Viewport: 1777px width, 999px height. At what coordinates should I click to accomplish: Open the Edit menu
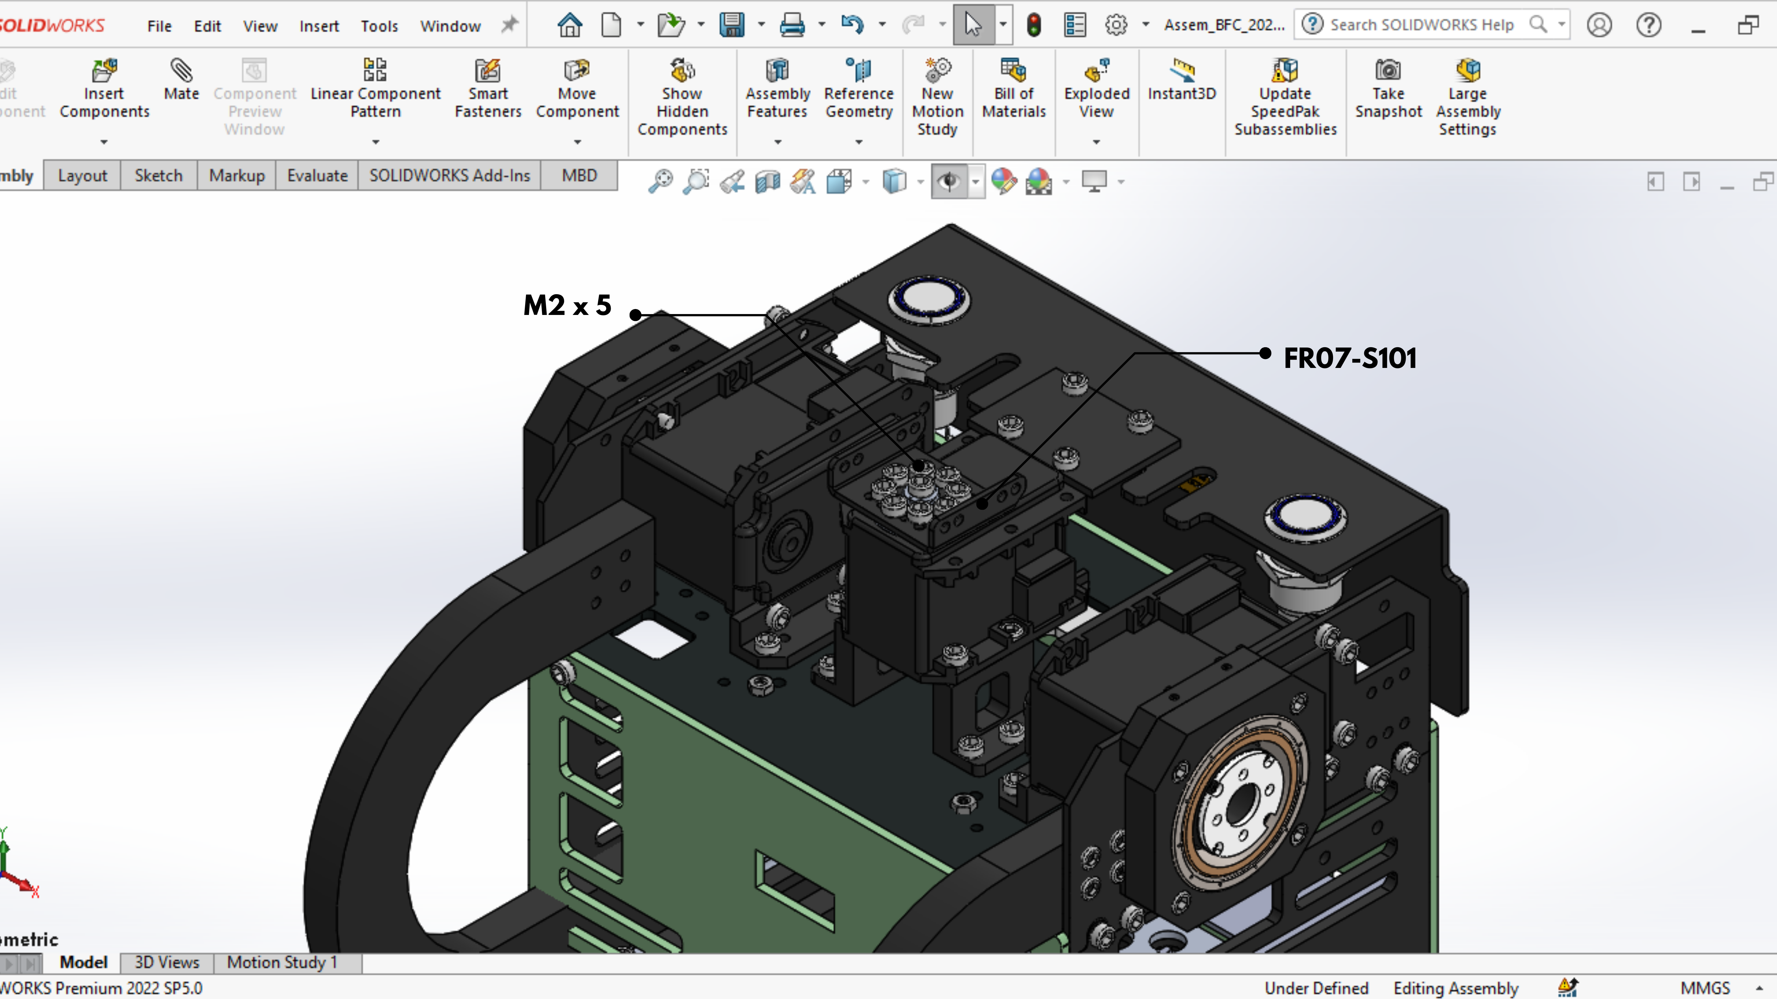pyautogui.click(x=207, y=26)
